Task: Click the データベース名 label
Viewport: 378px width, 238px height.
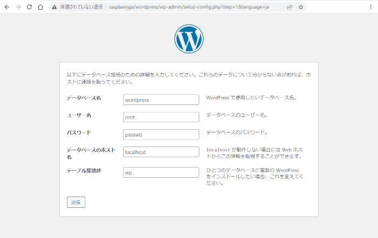Action: pyautogui.click(x=84, y=98)
